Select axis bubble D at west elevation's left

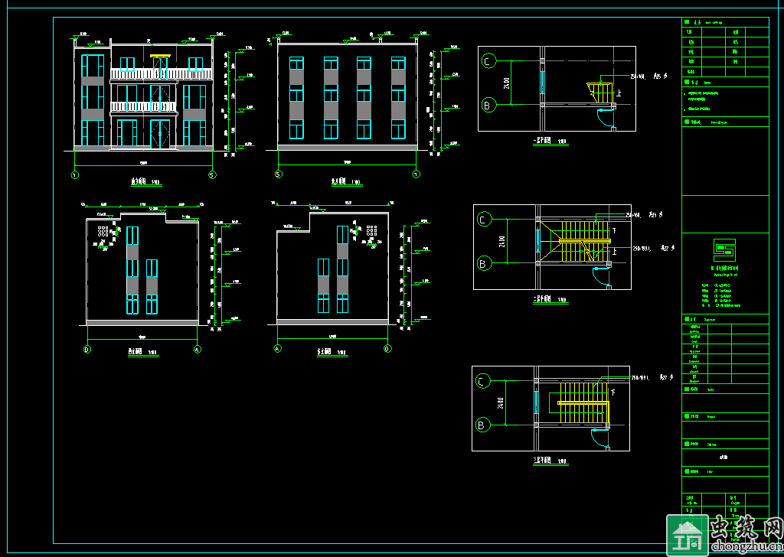(87, 350)
